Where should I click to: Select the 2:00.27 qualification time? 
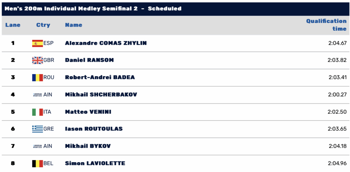[x=337, y=95]
